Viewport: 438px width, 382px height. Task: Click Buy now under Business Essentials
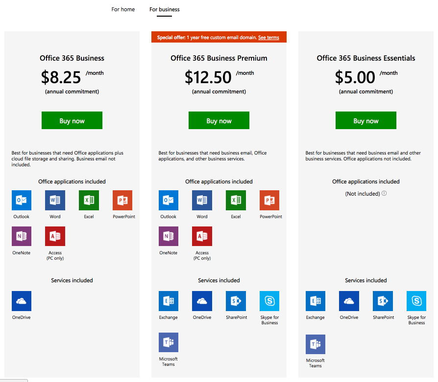coord(365,120)
